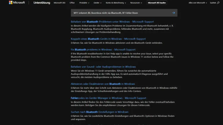
Task: Submit search with the blue arrow icon
Action: [x=173, y=13]
